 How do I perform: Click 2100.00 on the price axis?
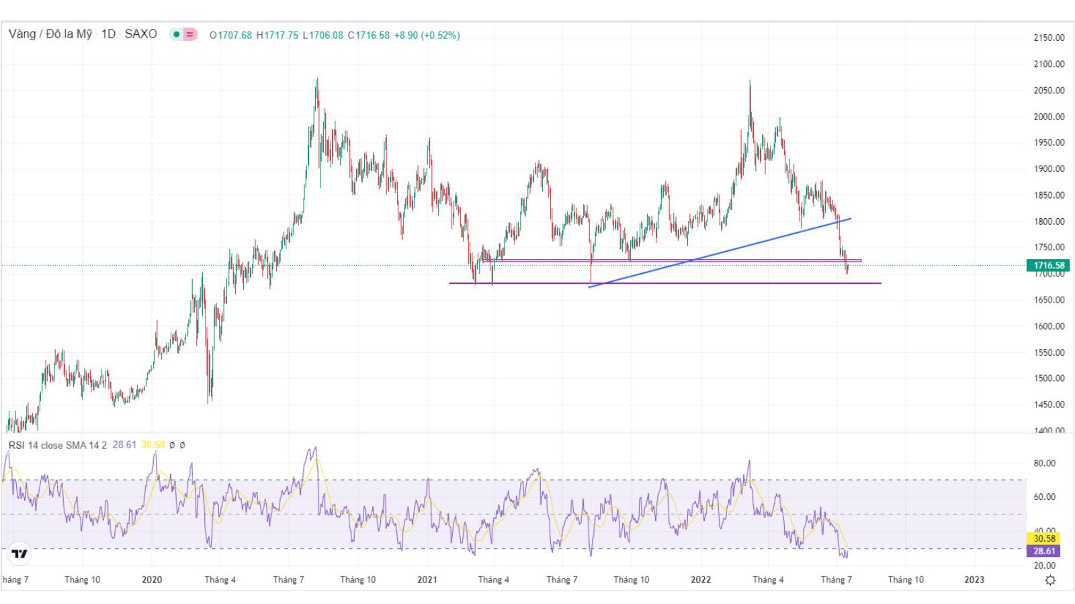pos(1049,64)
